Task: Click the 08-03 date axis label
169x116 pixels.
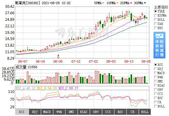Action: 111,61
